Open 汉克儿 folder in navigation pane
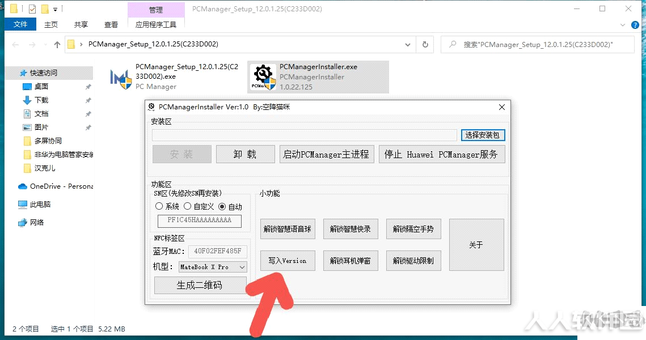The height and width of the screenshot is (340, 646). tap(44, 168)
